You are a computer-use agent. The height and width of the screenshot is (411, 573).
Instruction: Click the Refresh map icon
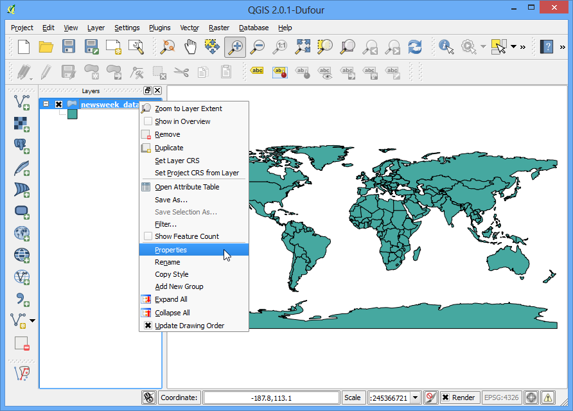[x=415, y=46]
